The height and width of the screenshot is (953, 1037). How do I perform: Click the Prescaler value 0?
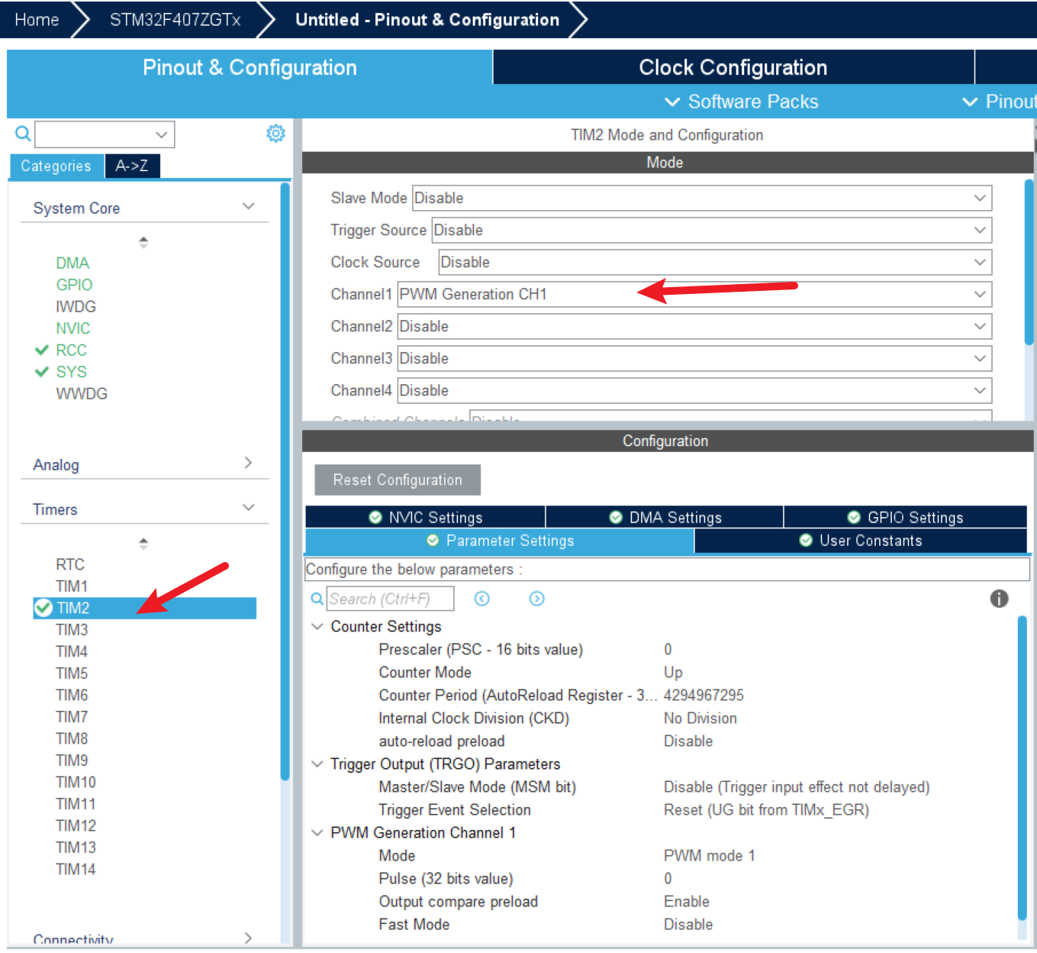coord(668,649)
